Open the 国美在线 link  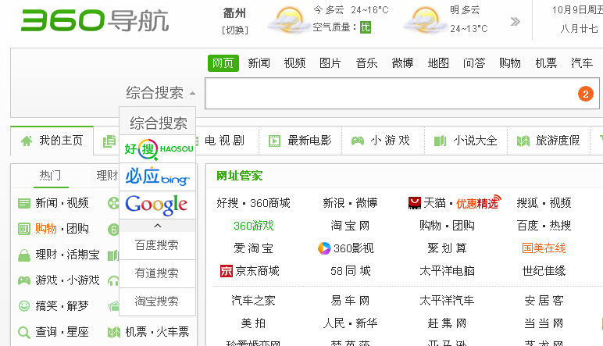[x=544, y=248]
